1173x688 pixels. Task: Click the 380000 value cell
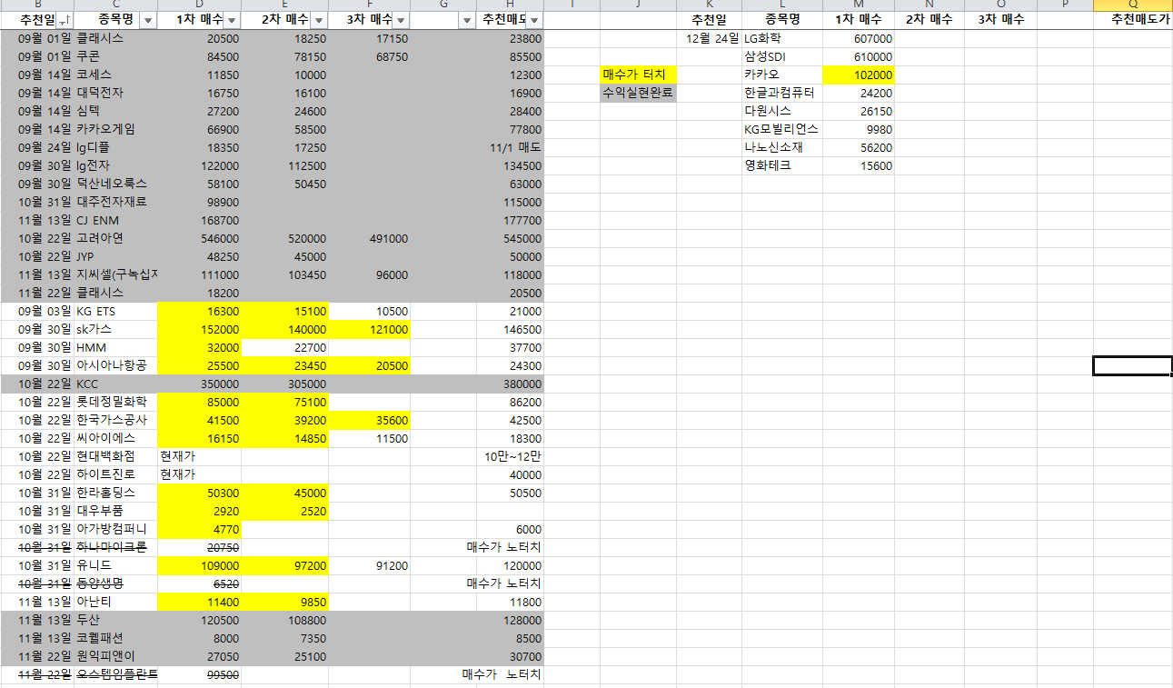point(510,384)
